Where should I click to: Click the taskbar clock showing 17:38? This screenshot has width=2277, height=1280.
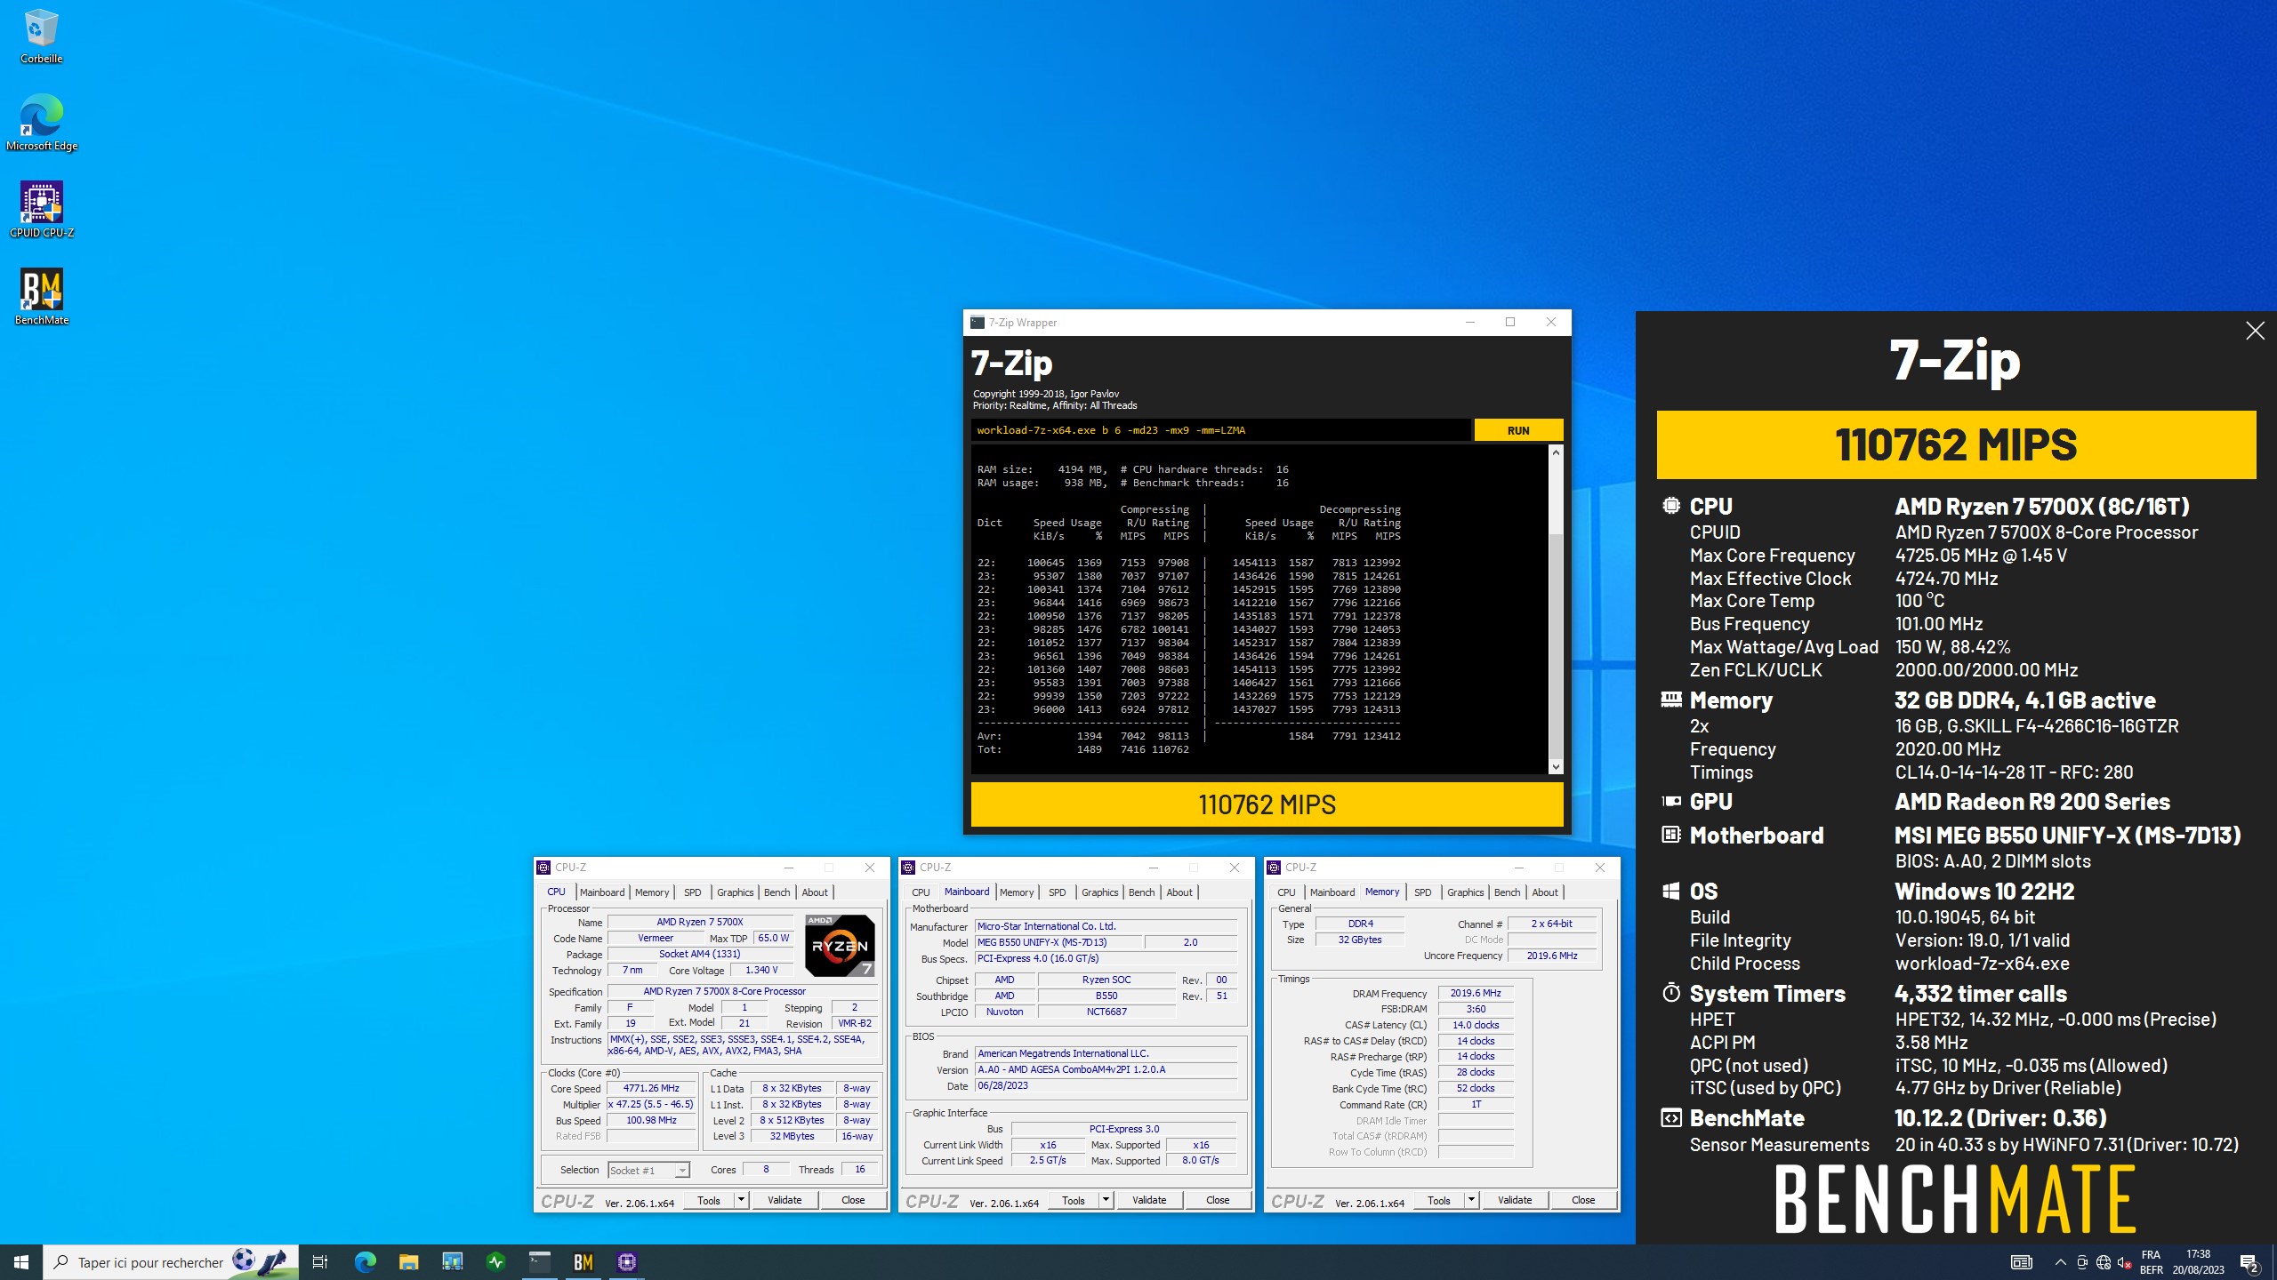click(x=2198, y=1262)
